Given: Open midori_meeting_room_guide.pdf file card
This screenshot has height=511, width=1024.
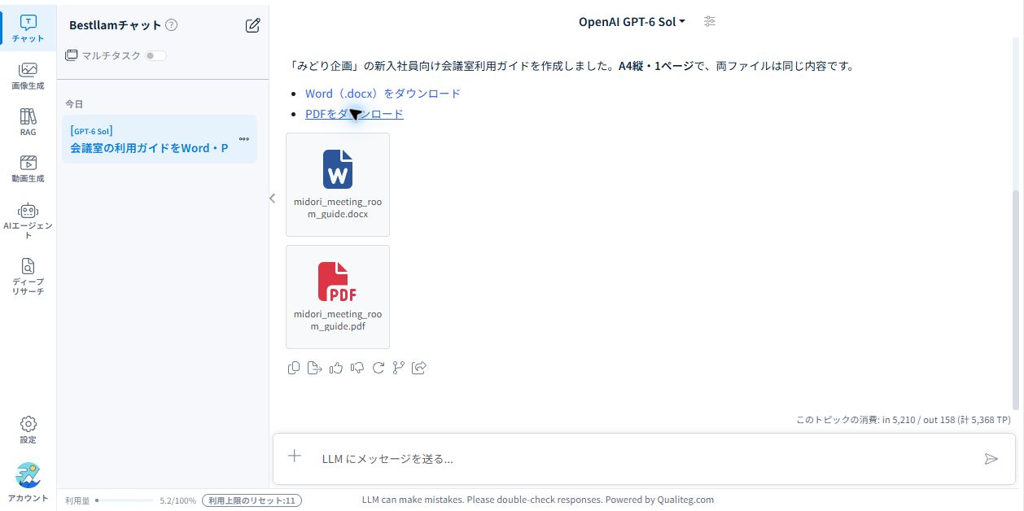Looking at the screenshot, I should click(338, 297).
